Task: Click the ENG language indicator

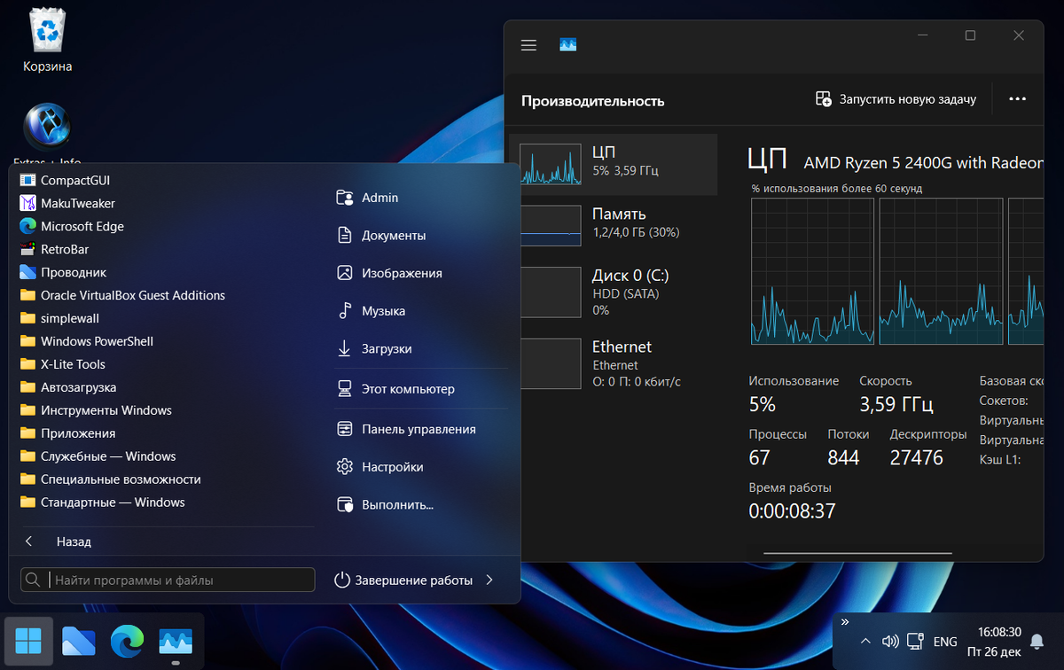Action: [945, 642]
